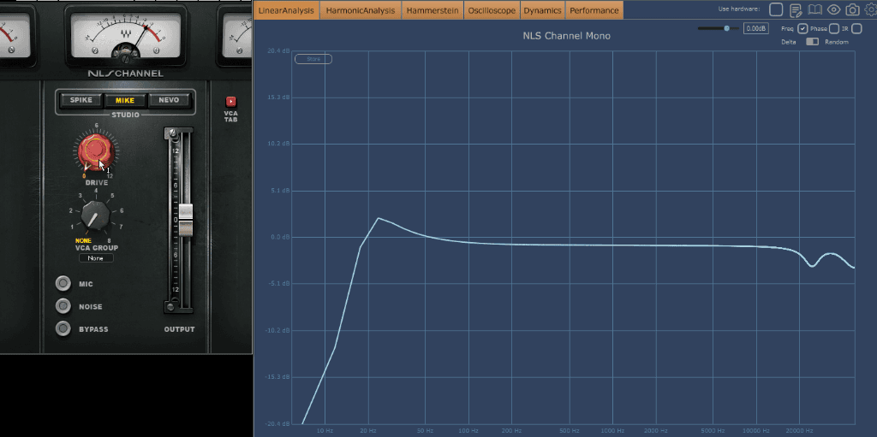
Task: Click the eye view icon
Action: (x=834, y=9)
